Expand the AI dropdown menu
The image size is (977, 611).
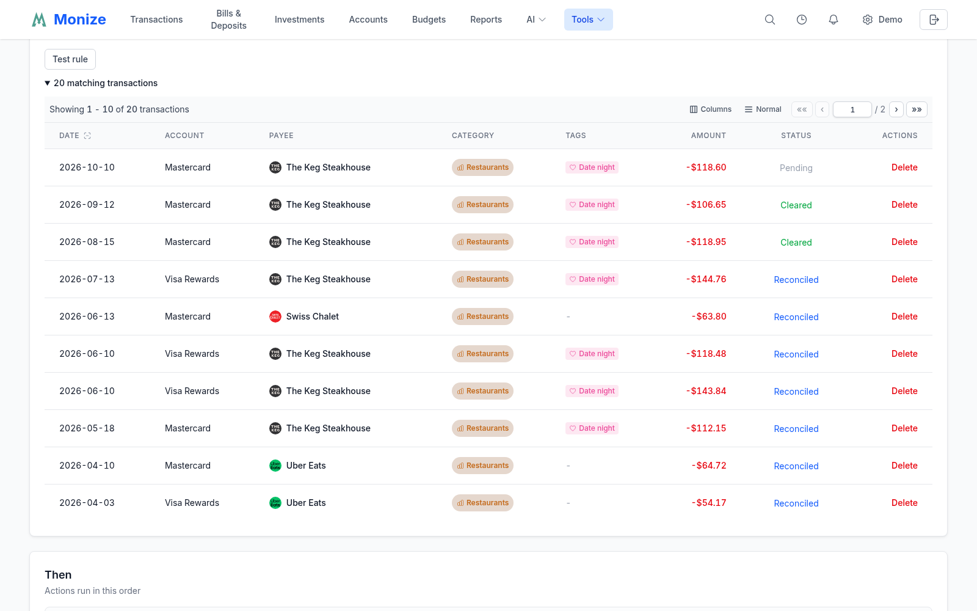(536, 20)
